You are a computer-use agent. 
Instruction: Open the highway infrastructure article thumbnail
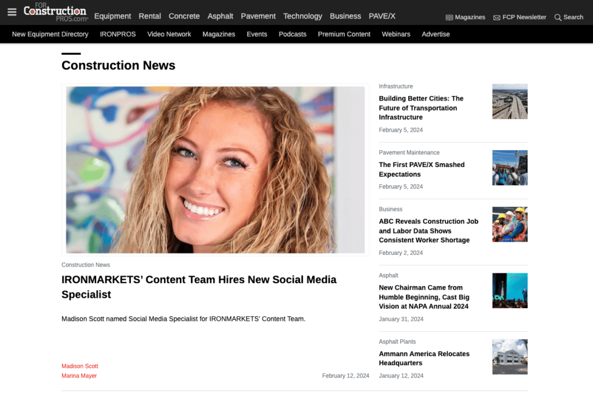510,102
